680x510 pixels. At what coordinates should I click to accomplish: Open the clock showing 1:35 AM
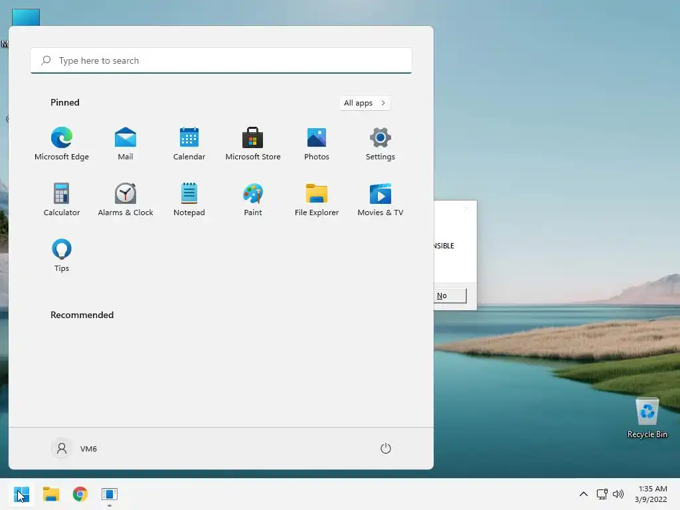(x=651, y=494)
